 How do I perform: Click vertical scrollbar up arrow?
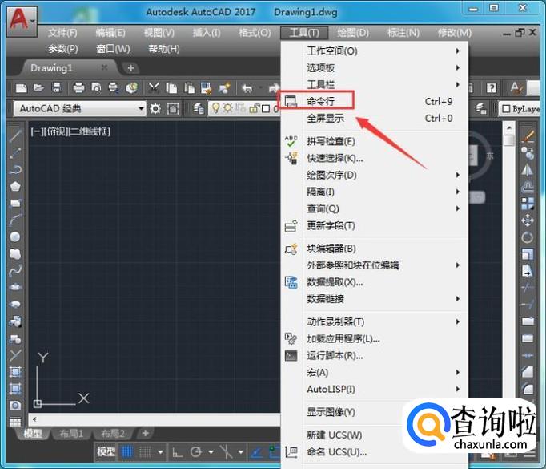(508, 127)
